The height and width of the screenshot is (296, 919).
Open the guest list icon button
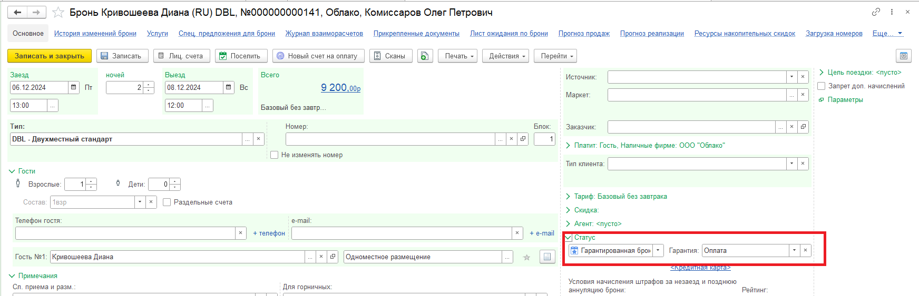click(x=548, y=257)
